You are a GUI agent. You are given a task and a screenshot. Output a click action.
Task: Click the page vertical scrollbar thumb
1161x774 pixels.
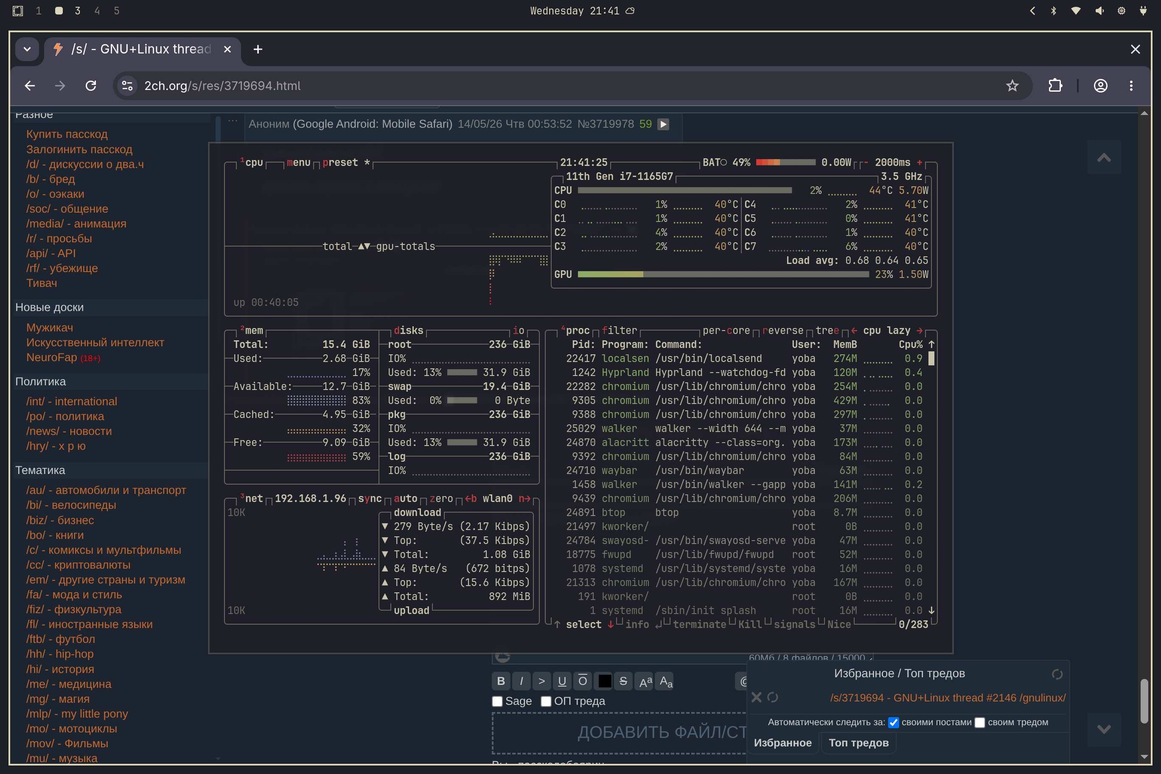coord(1144,701)
